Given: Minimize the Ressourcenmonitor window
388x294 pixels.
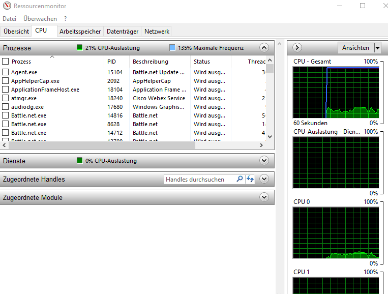Looking at the screenshot, I should pyautogui.click(x=340, y=6).
